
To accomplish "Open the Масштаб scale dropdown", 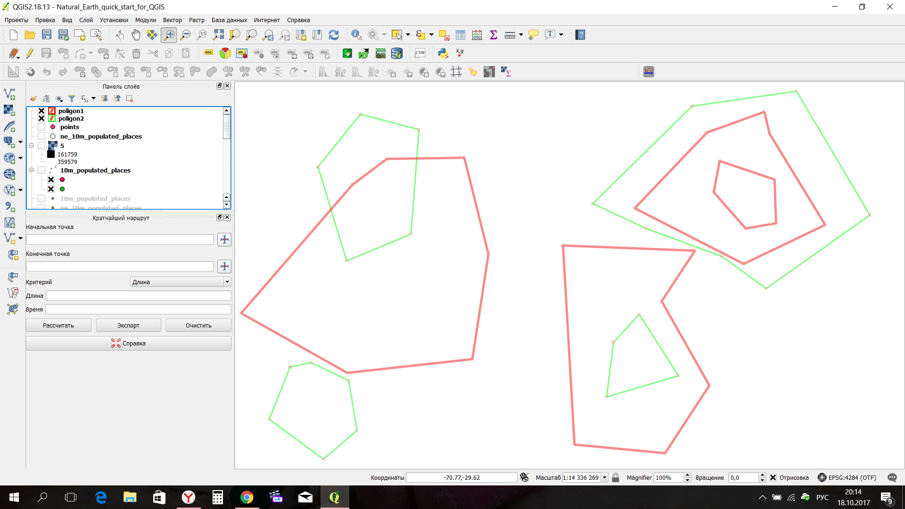I will coord(604,477).
